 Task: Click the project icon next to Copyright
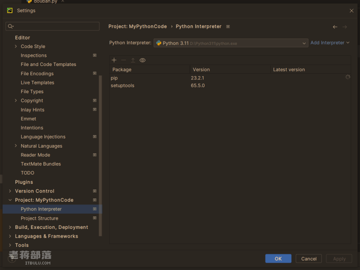pos(95,101)
